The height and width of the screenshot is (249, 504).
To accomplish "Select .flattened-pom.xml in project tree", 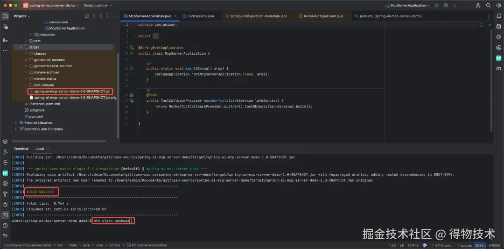I will 44,104.
